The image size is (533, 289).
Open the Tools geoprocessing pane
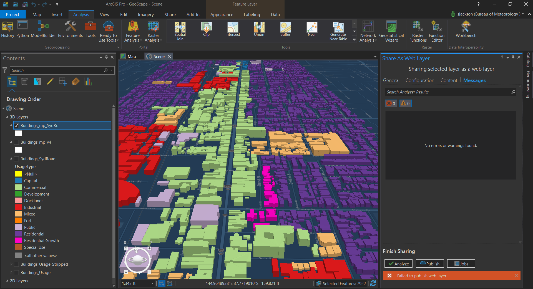pos(90,29)
